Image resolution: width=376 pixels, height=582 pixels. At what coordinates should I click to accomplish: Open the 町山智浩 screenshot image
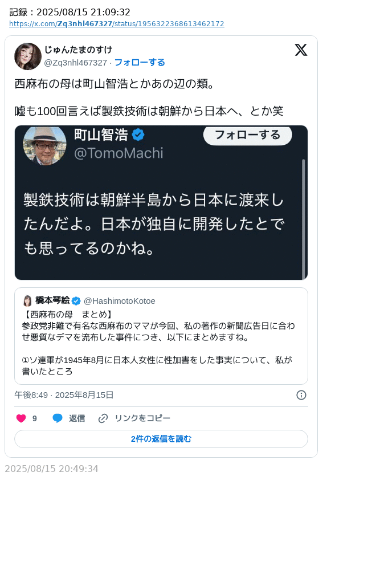(161, 203)
